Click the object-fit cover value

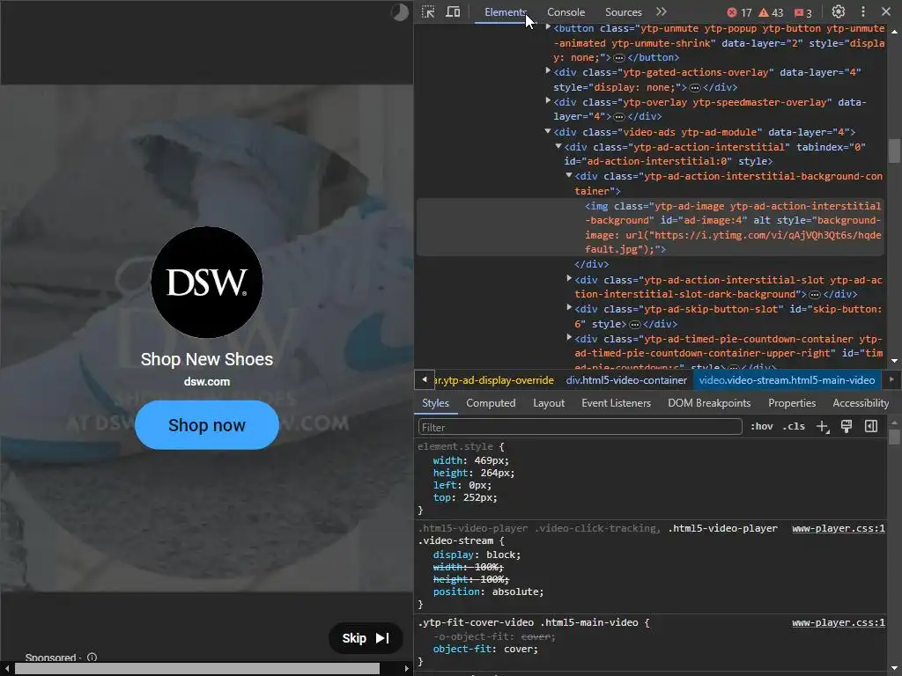(x=518, y=649)
